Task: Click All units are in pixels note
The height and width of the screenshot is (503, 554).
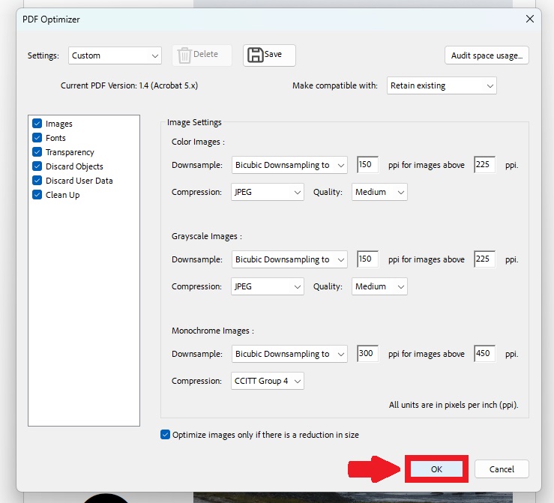Action: (x=454, y=405)
